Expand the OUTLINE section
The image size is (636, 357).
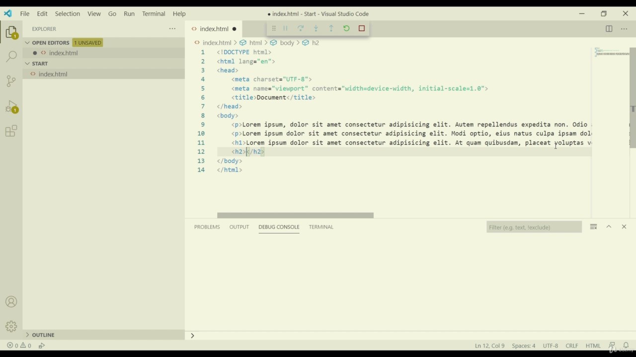point(28,335)
